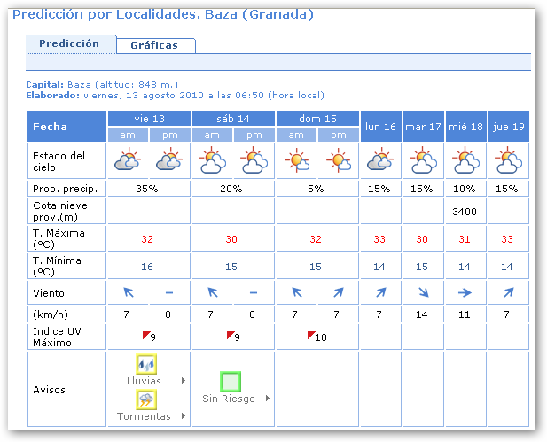Click the Sunday 15 afternoon sunny icon
Screen dimensions: 547x442
(338, 161)
